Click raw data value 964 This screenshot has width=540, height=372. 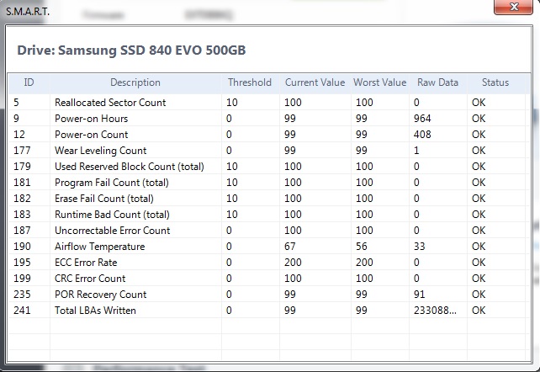[x=422, y=119]
